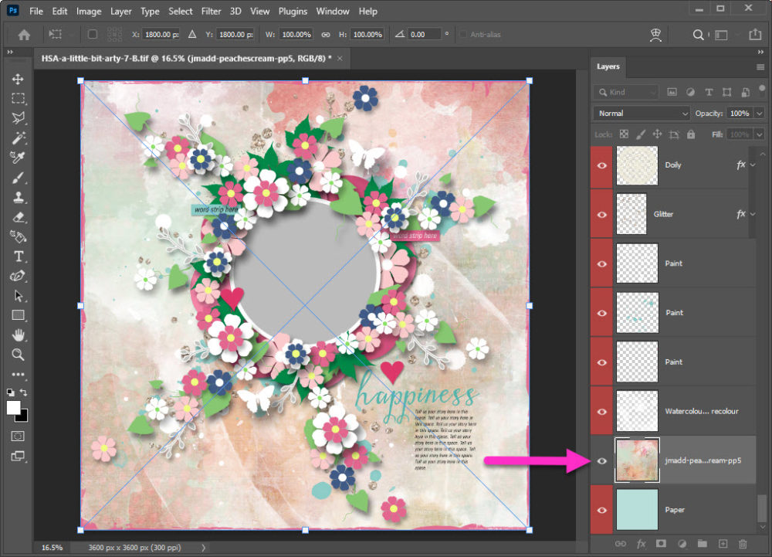Create a new layer group
Viewport: 772px width, 557px height.
(x=703, y=544)
